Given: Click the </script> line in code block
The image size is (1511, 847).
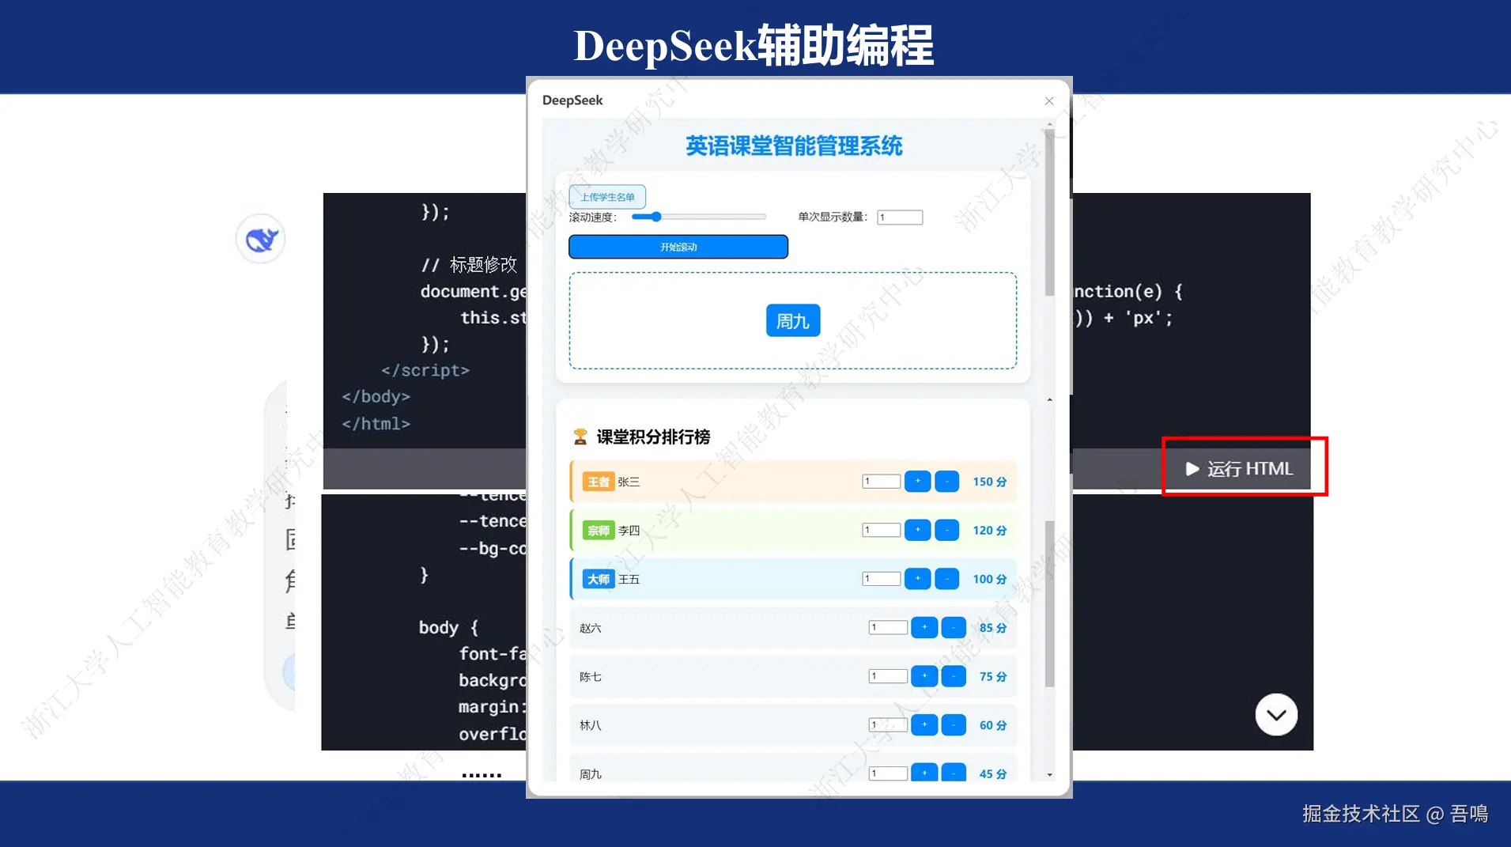Looking at the screenshot, I should tap(425, 370).
